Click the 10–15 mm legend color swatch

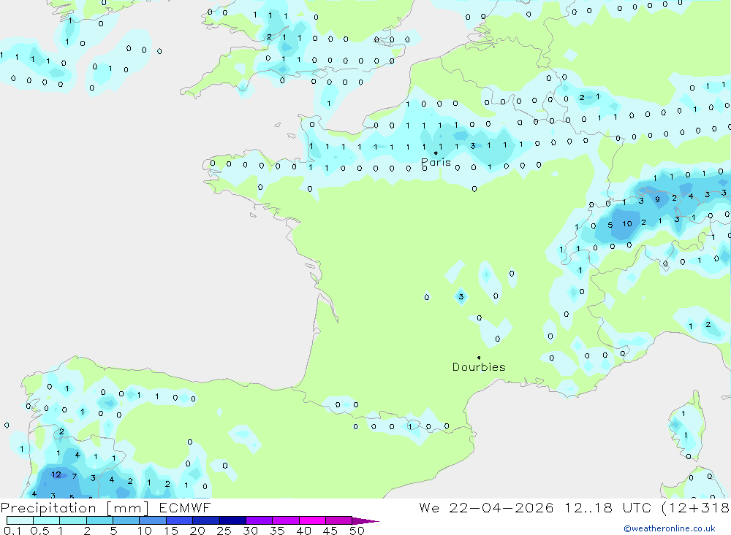153,520
